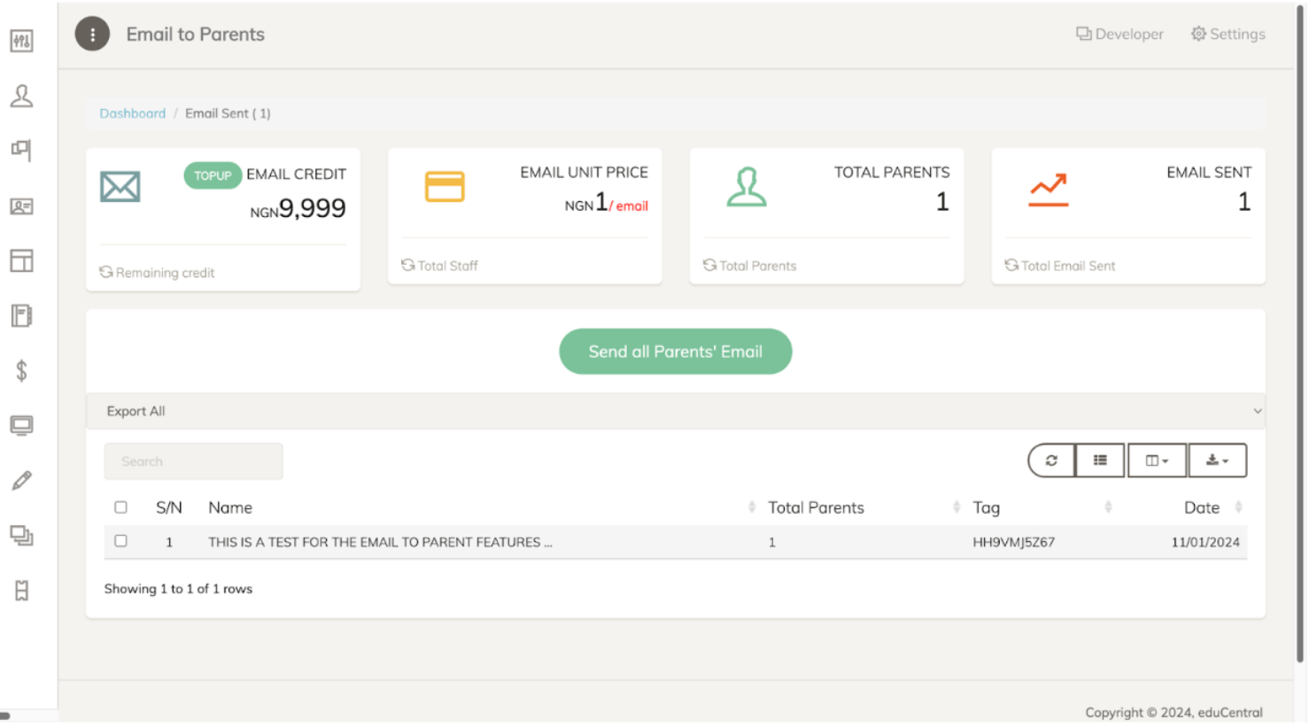1309x728 pixels.
Task: Click the dollar sign finance icon
Action: click(x=21, y=370)
